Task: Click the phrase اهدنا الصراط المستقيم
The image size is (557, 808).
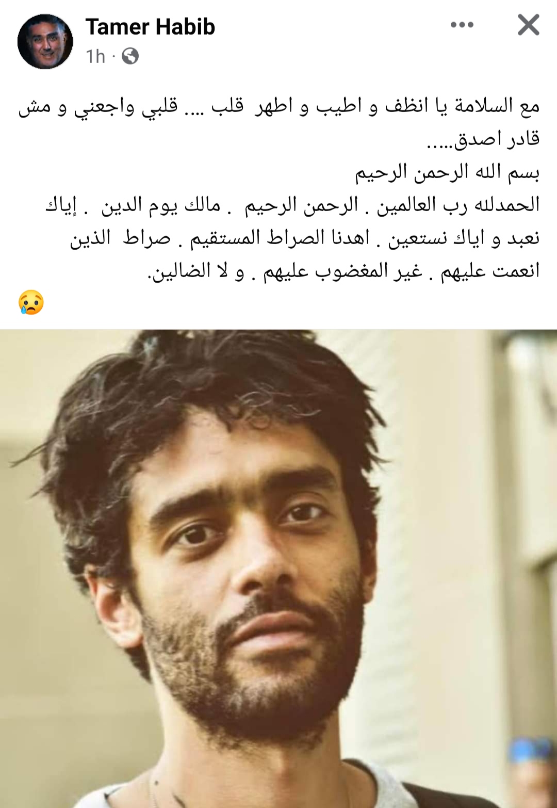Action: pyautogui.click(x=280, y=238)
